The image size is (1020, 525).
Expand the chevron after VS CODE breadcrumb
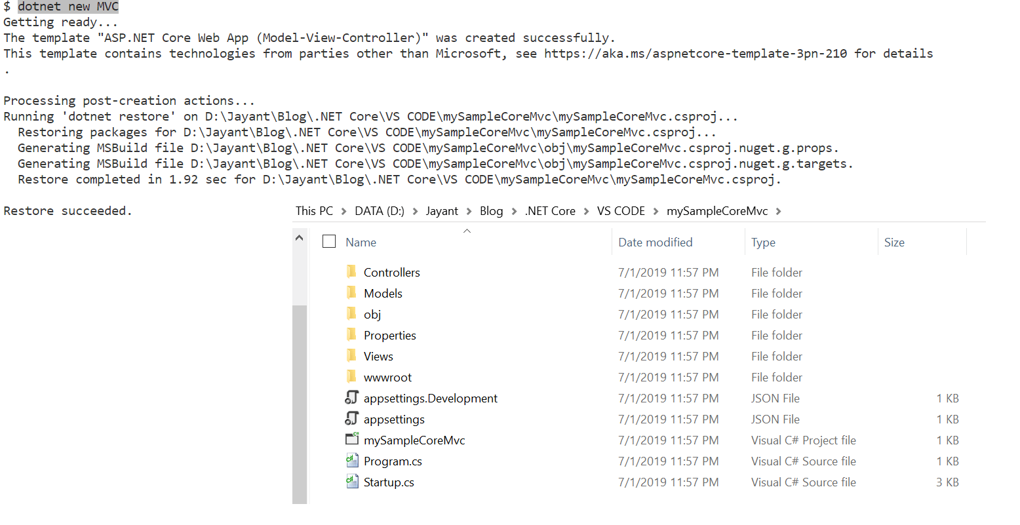[x=656, y=211]
